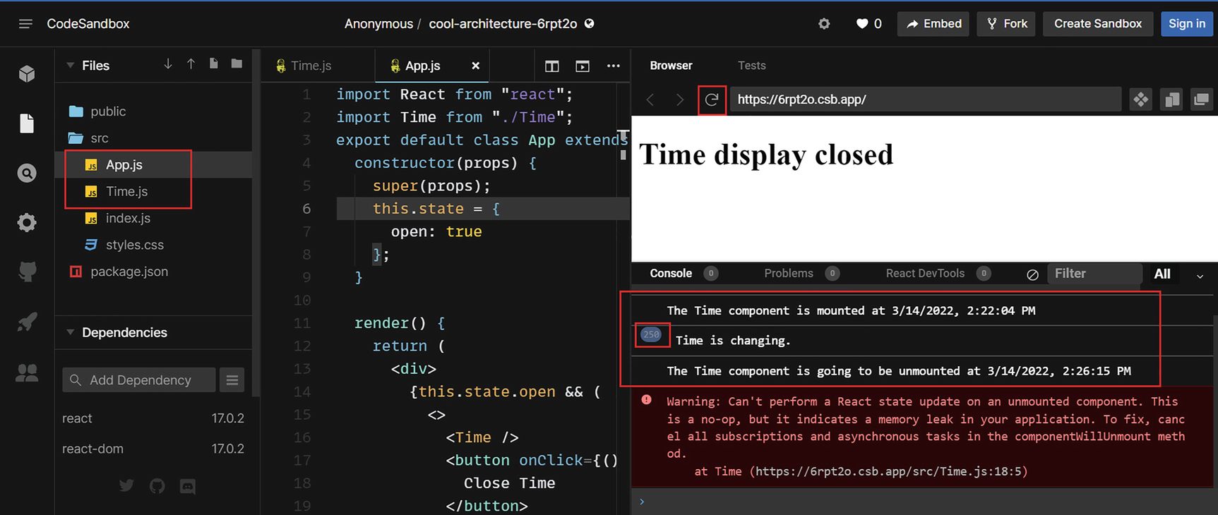
Task: Open the Problems console tab
Action: point(789,274)
